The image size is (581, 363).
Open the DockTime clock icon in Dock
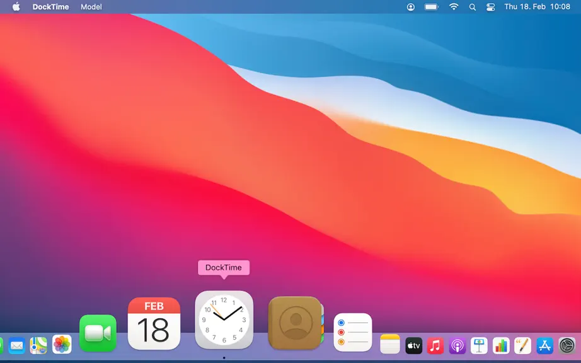coord(224,320)
